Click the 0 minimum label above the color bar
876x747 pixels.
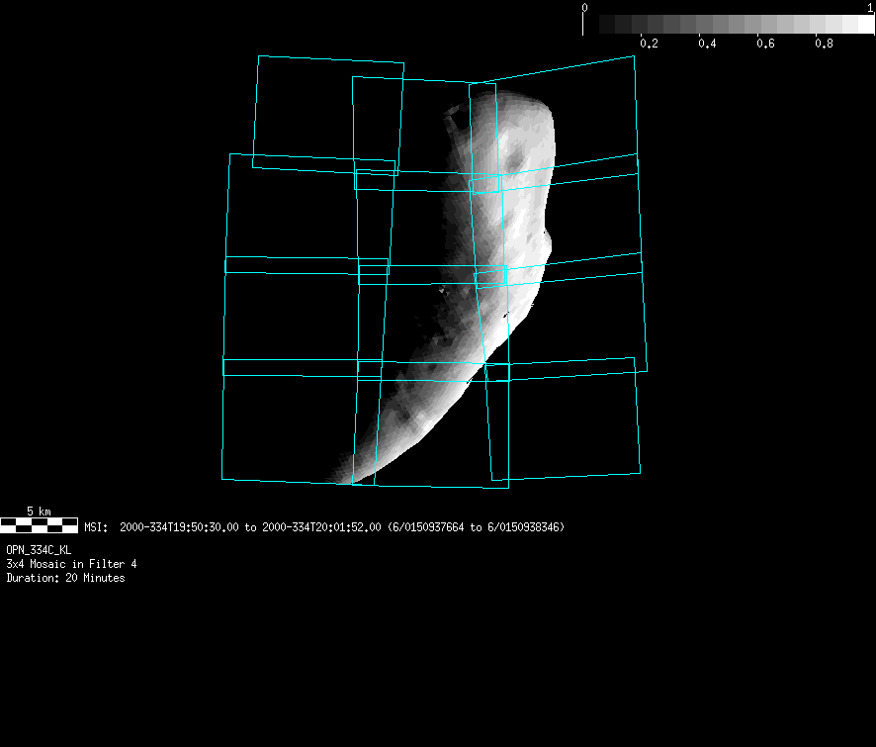tap(584, 7)
